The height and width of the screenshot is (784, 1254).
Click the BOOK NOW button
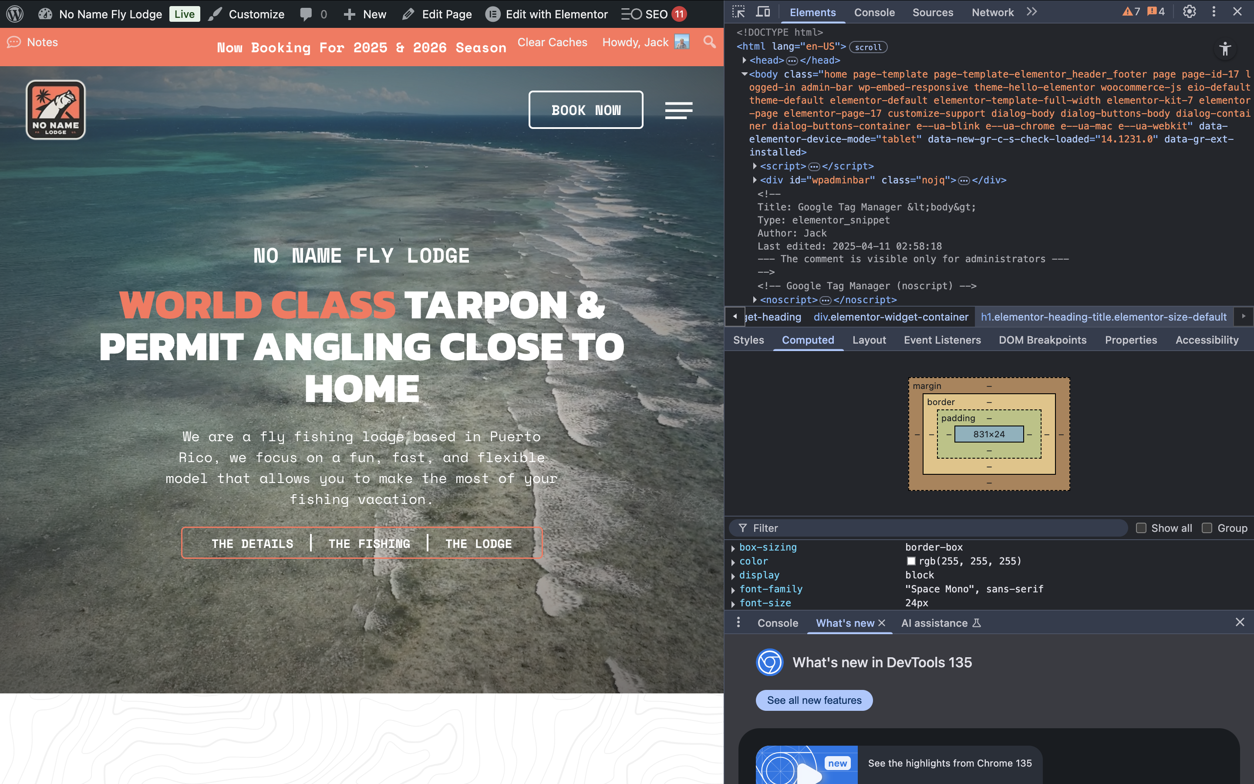click(x=586, y=110)
